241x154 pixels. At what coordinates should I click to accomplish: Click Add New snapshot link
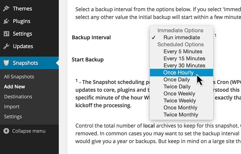pos(14,87)
